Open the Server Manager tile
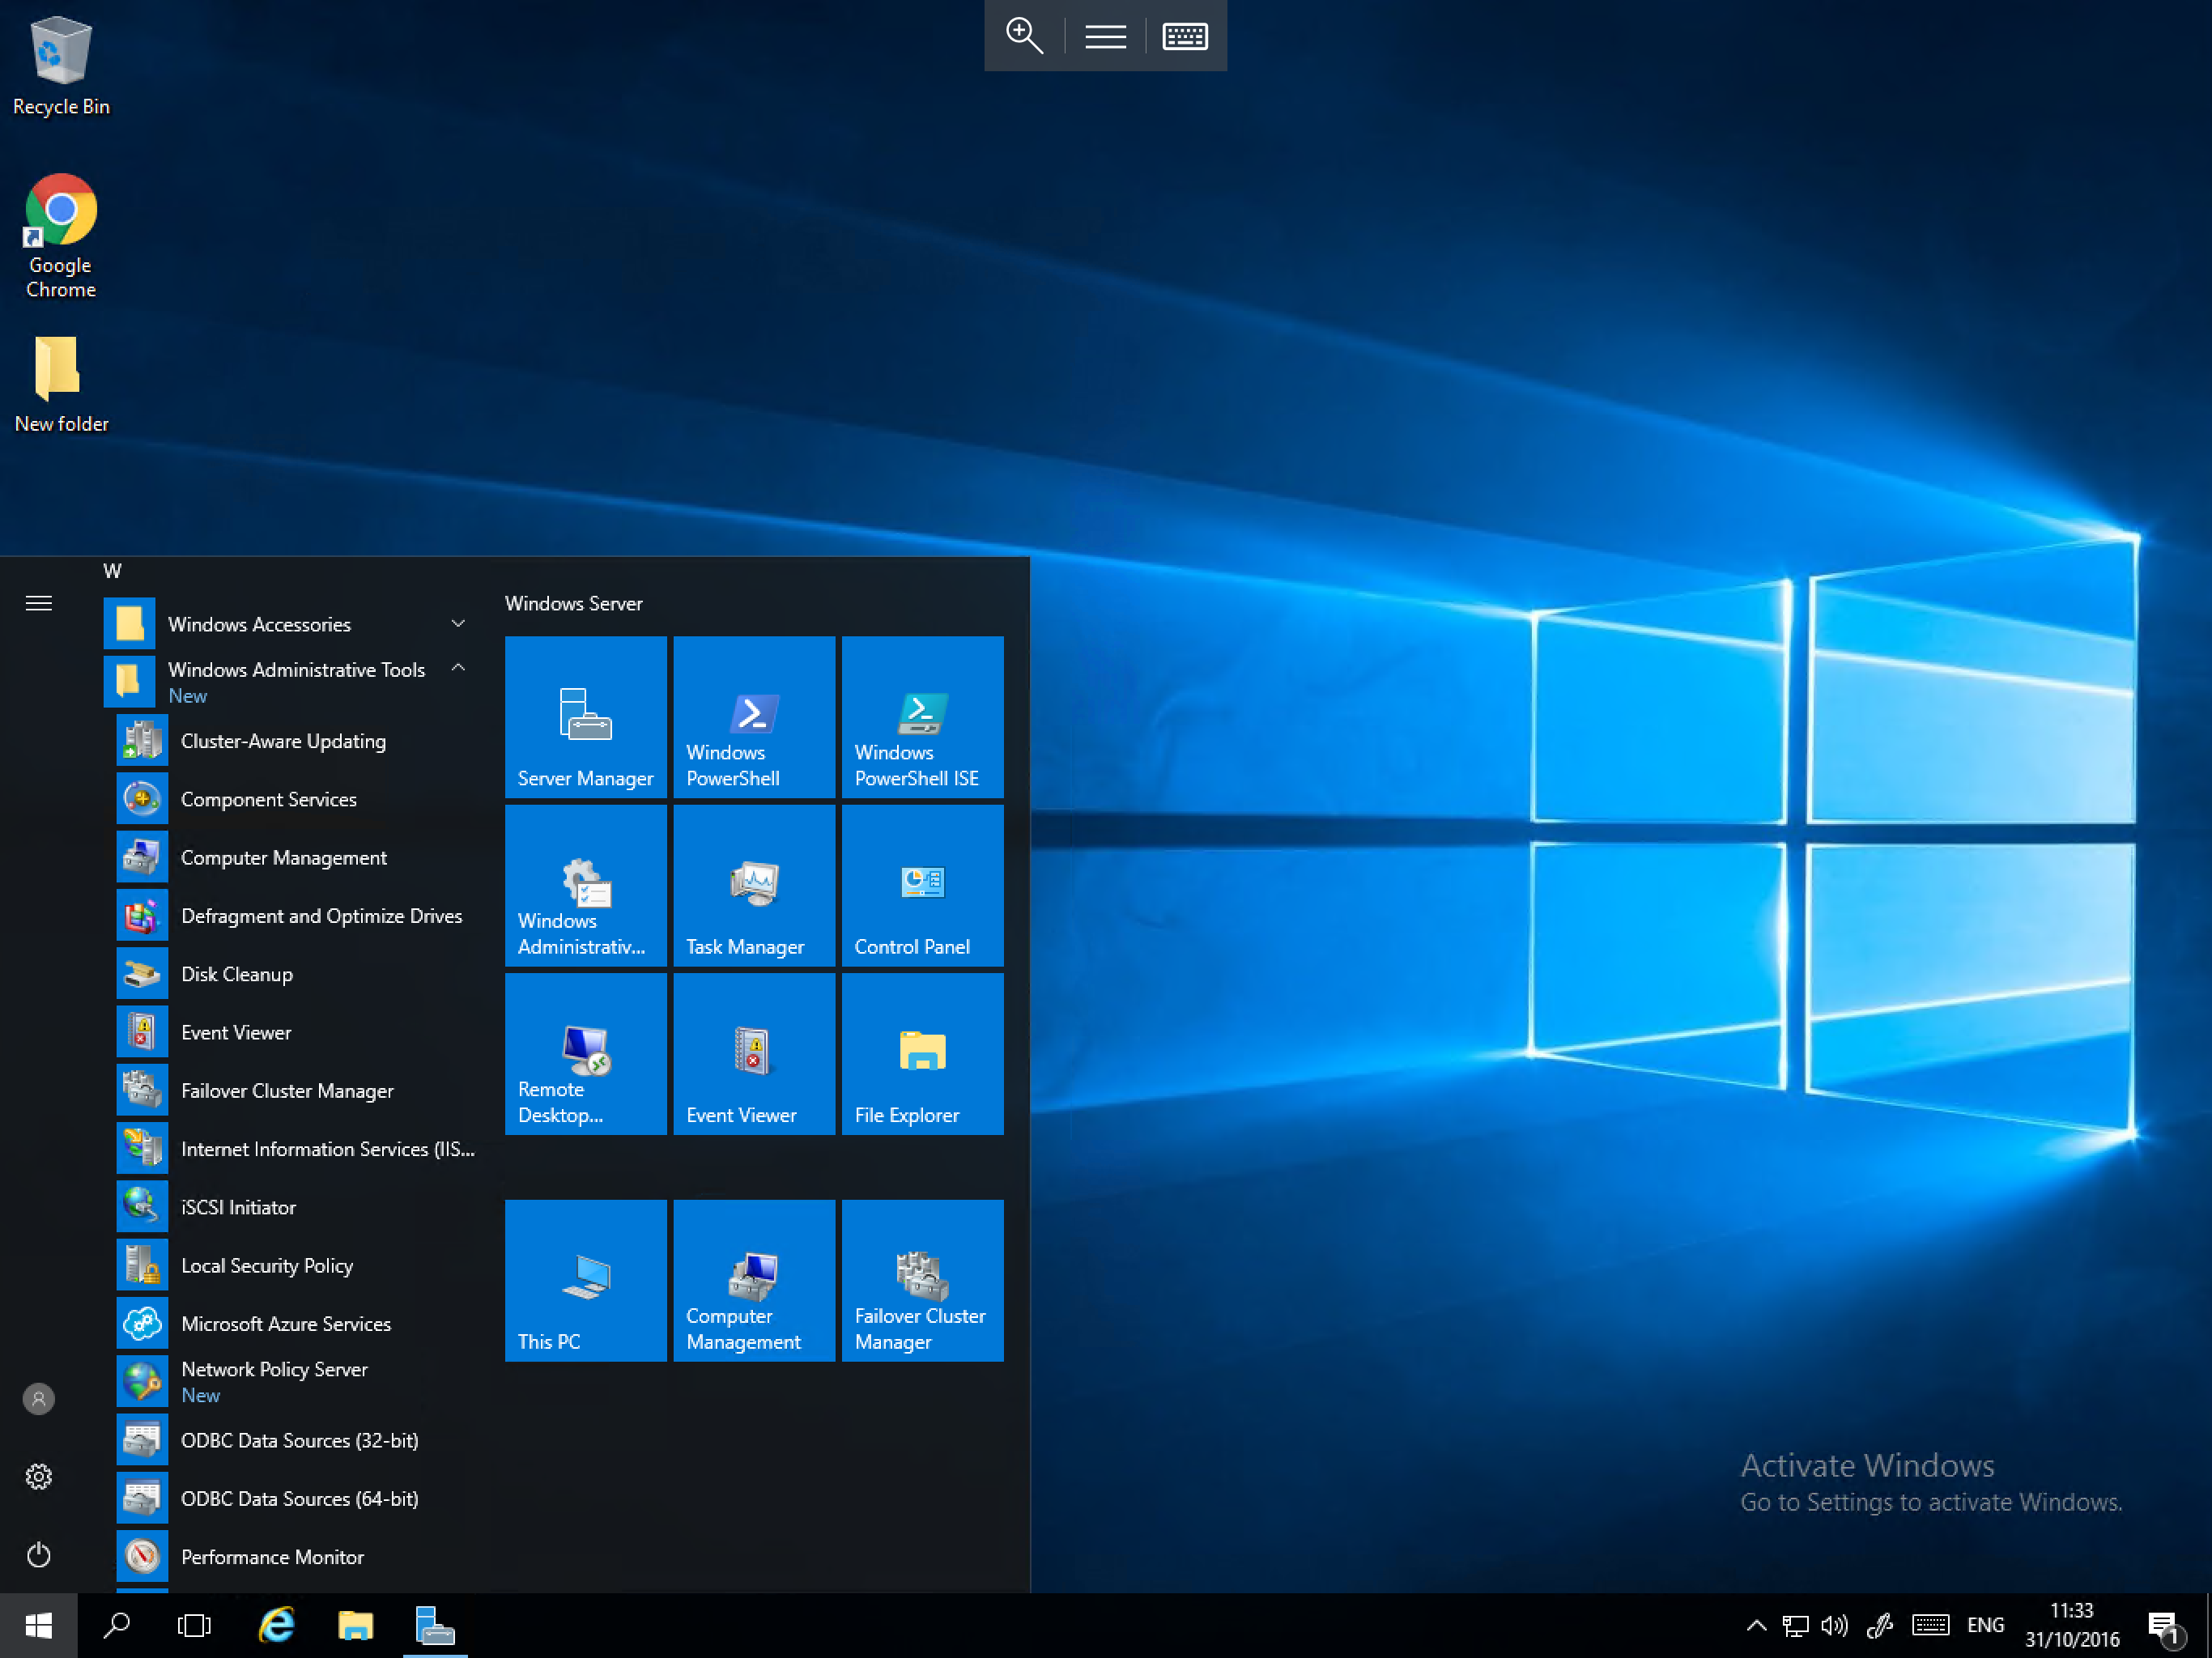 pyautogui.click(x=585, y=716)
